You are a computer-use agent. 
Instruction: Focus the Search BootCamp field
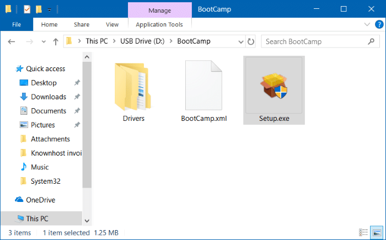320,41
